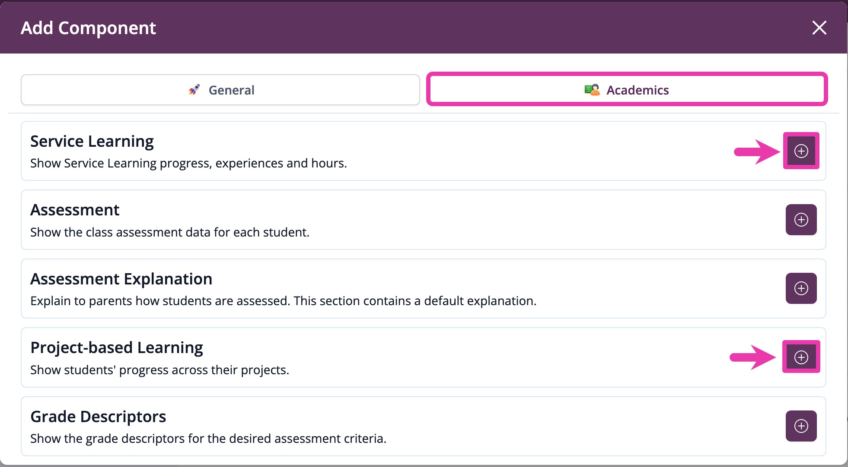Add the Grade Descriptors component
Viewport: 848px width, 467px height.
coord(801,426)
